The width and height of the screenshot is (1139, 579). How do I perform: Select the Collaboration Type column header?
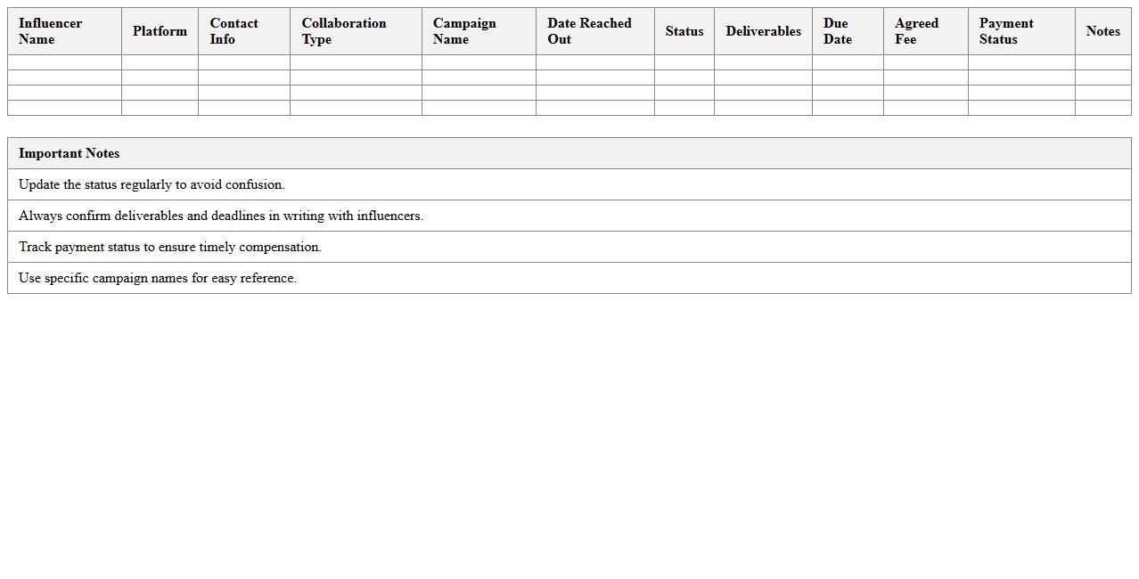coord(355,31)
